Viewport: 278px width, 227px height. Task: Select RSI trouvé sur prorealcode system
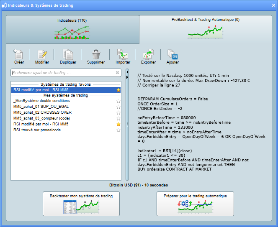click(66, 130)
